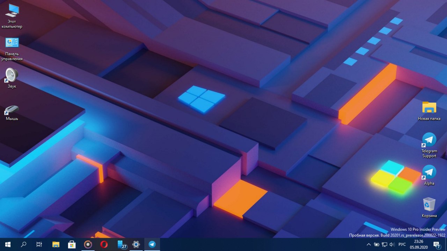Select the Корзина recycle bin icon
This screenshot has height=251, width=447.
coord(429,207)
